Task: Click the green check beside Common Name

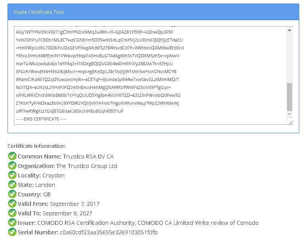Action: pyautogui.click(x=12, y=156)
